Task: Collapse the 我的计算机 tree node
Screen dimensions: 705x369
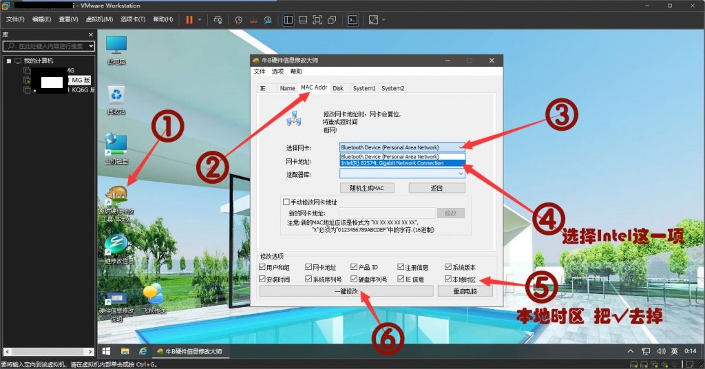Action: (x=8, y=61)
